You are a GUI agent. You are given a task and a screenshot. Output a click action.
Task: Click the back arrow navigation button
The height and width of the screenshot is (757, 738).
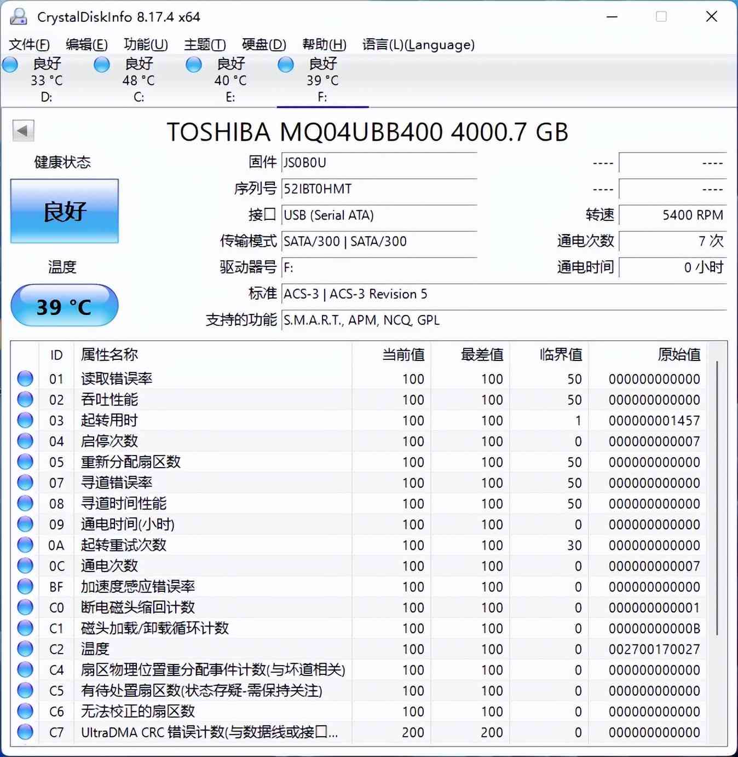click(22, 131)
